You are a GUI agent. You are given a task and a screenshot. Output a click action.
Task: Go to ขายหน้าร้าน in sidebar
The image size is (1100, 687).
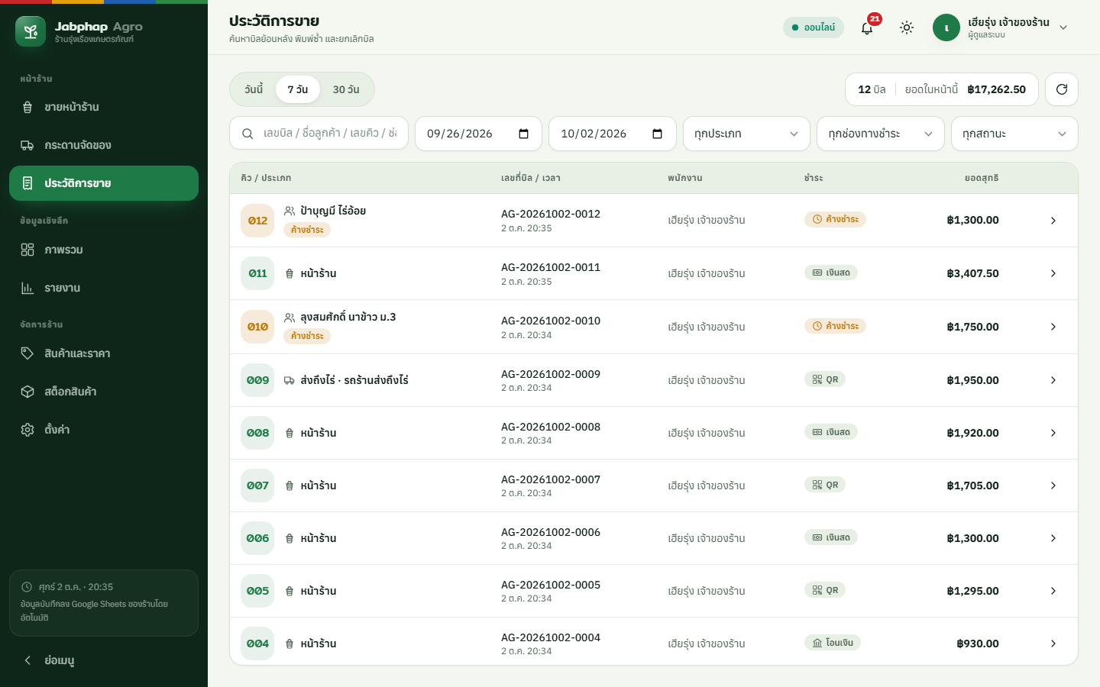pos(104,107)
